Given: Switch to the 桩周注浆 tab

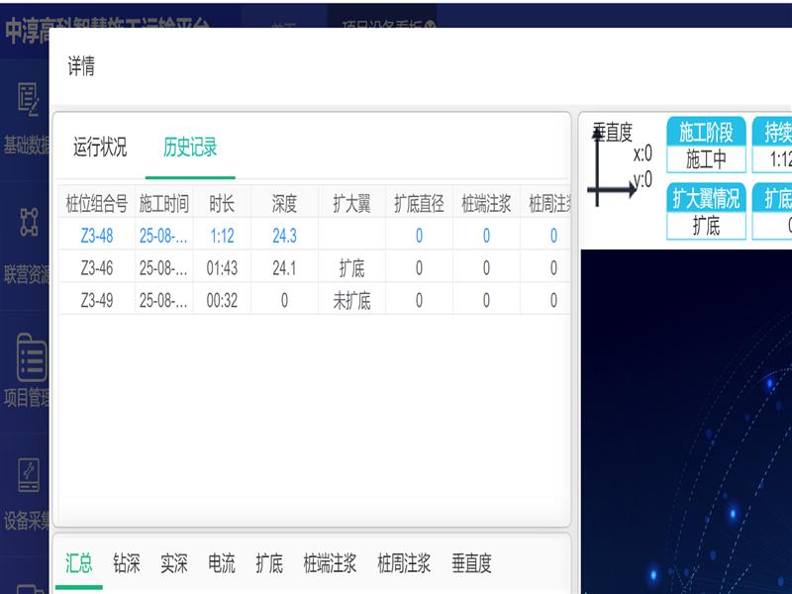Looking at the screenshot, I should pos(404,564).
